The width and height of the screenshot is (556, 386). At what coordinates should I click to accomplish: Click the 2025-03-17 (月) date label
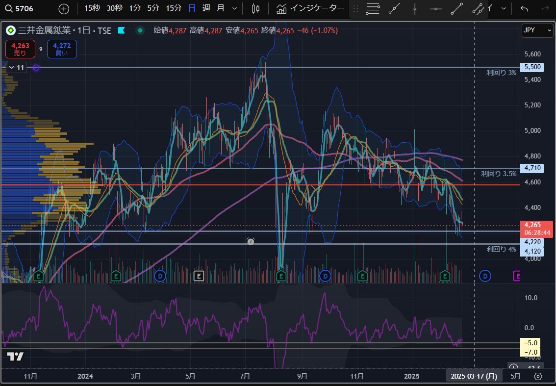click(474, 376)
